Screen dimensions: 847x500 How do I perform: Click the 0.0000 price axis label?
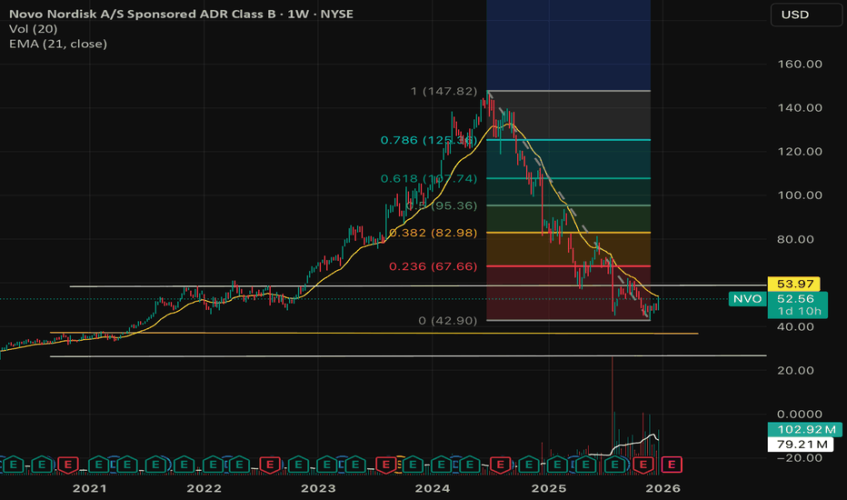800,415
